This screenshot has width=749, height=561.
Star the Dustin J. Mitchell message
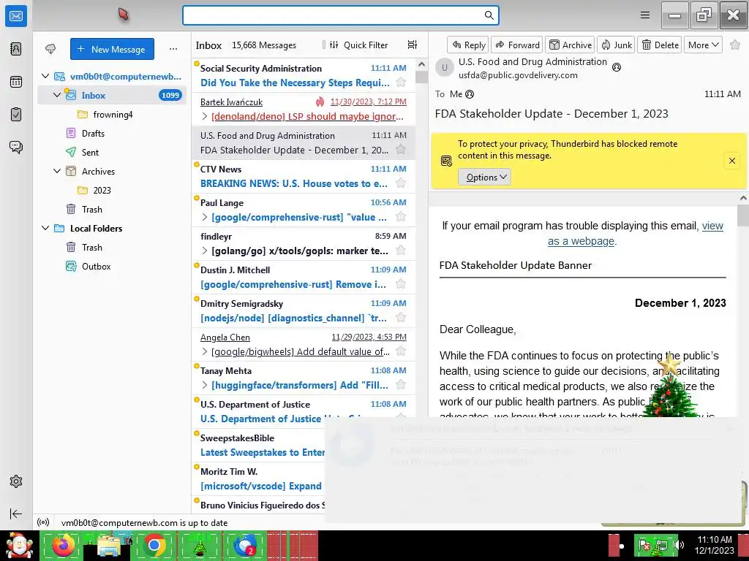[402, 284]
